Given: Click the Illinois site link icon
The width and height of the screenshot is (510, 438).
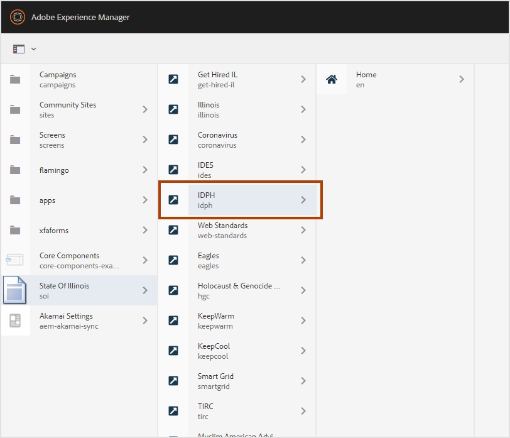Looking at the screenshot, I should click(173, 109).
